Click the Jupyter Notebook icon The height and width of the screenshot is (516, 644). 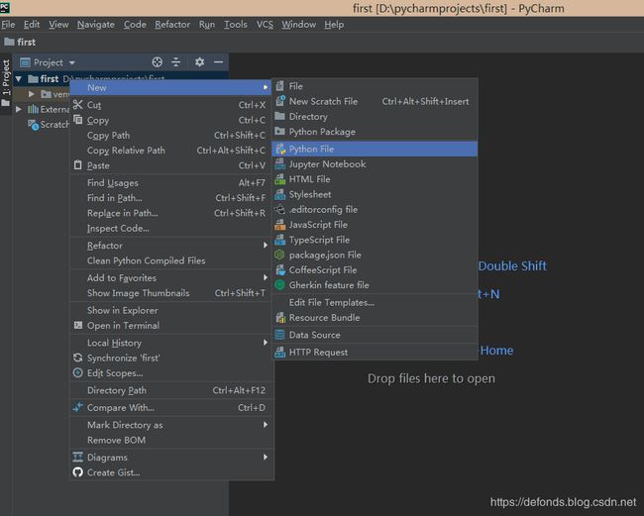(280, 164)
